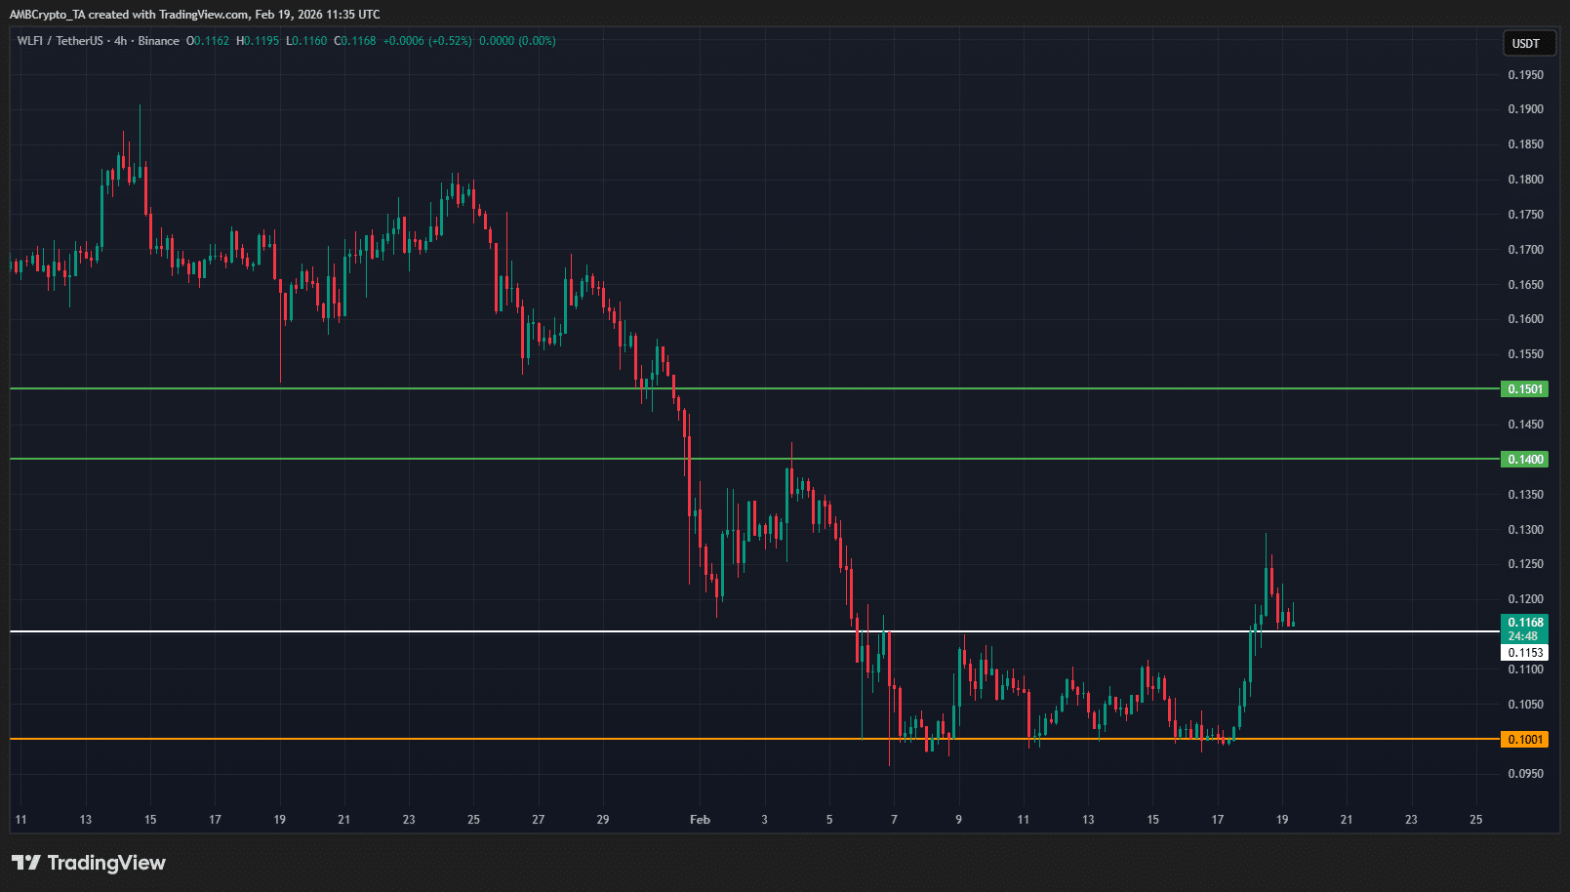Toggle the USDT currency button on price scale
Viewport: 1570px width, 892px height.
coord(1528,43)
